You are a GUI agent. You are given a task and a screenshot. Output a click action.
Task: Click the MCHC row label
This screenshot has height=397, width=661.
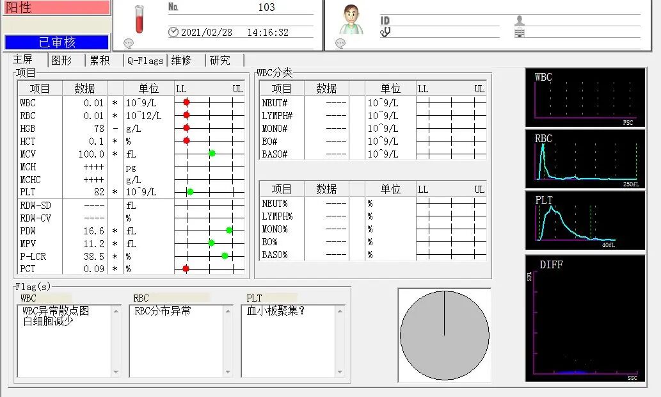tap(30, 180)
